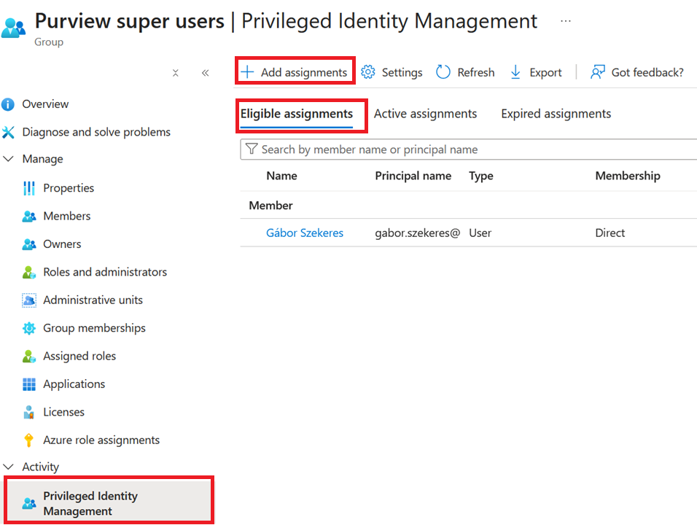Viewport: 697px width, 525px height.
Task: Click the Group memberships gear icon
Action: click(x=29, y=328)
